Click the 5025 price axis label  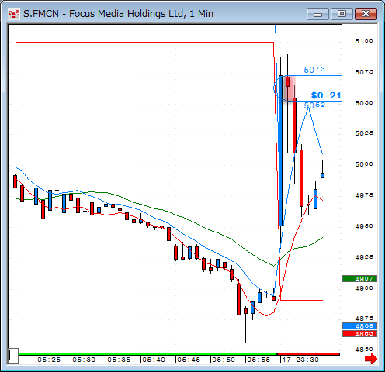click(364, 133)
